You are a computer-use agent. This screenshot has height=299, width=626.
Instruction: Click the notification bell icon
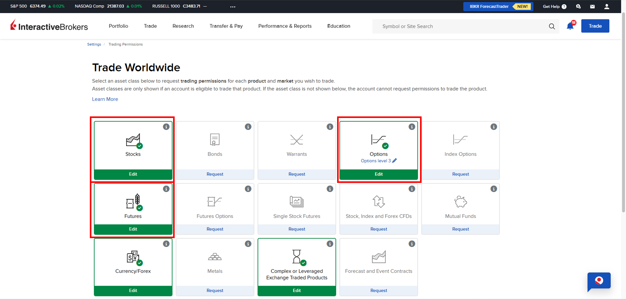click(x=570, y=26)
